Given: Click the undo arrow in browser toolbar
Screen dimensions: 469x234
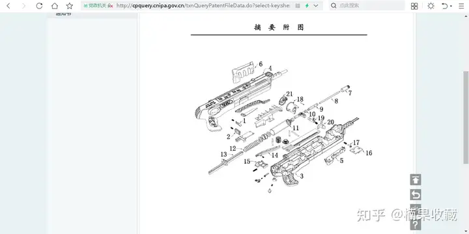Looking at the screenshot, I should coord(445,6).
